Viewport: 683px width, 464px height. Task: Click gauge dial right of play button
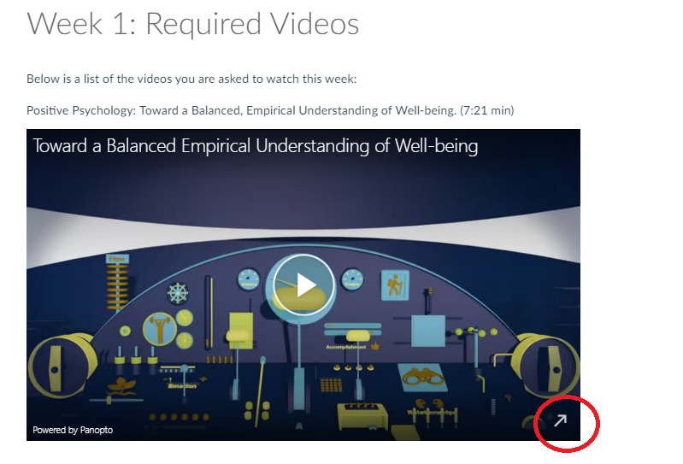[352, 279]
